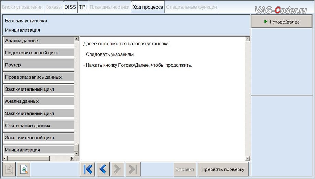Click the Базовая установка heading text

click(26, 20)
